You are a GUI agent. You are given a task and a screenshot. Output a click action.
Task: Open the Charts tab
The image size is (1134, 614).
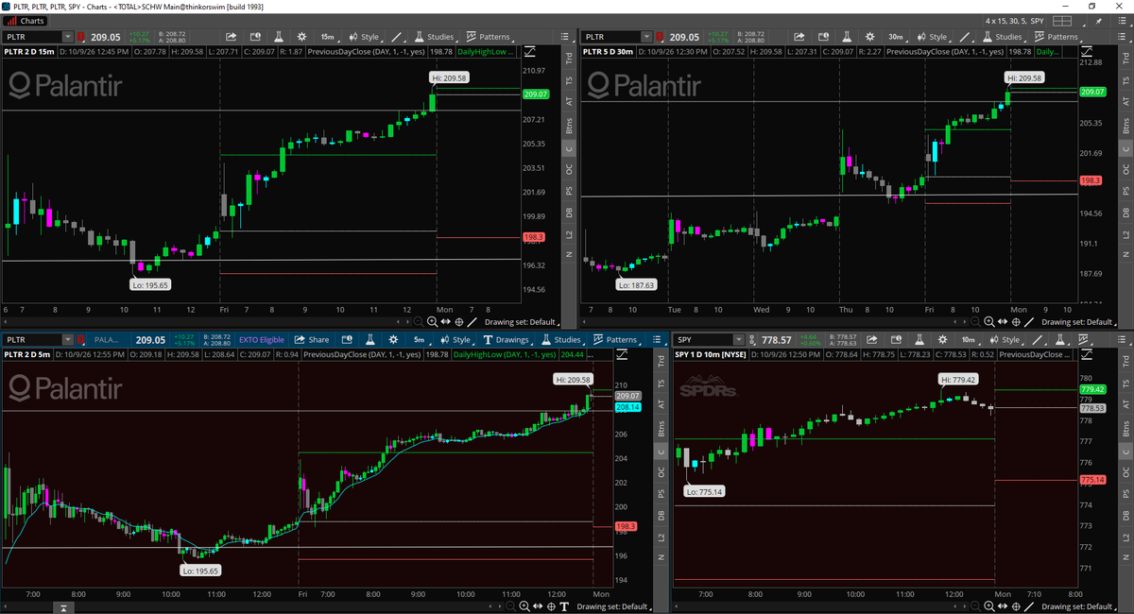click(26, 20)
